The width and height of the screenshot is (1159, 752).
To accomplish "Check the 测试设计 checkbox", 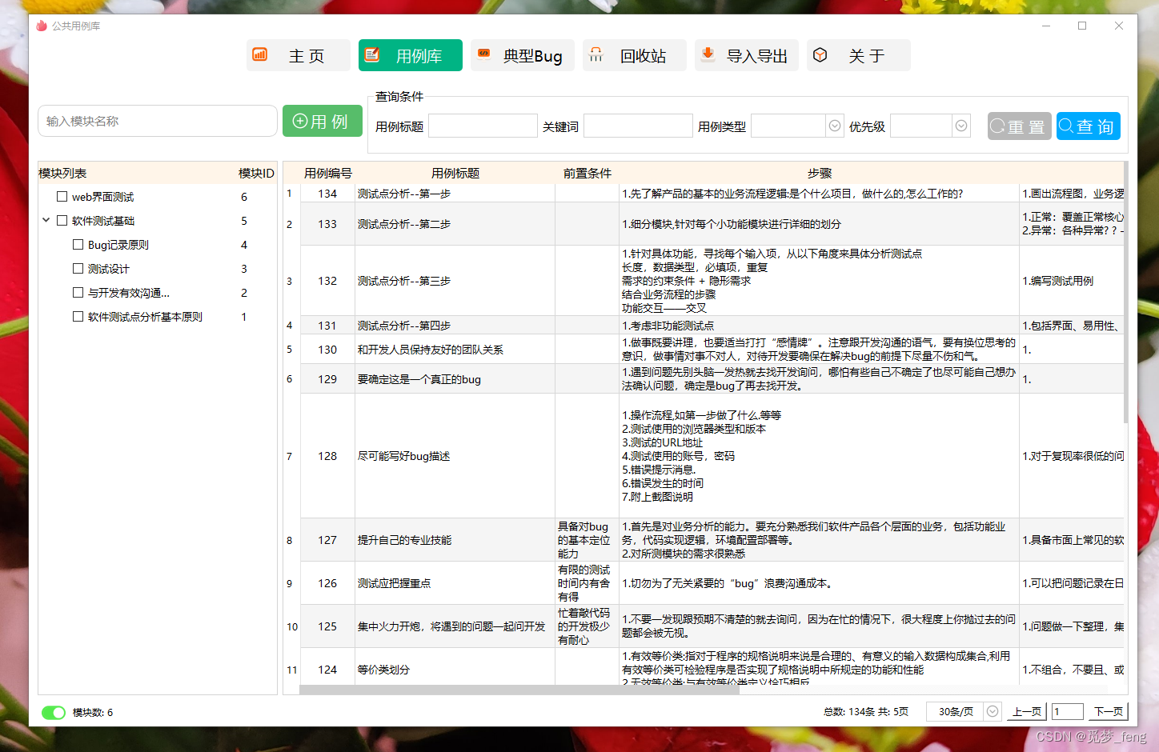I will pyautogui.click(x=78, y=268).
